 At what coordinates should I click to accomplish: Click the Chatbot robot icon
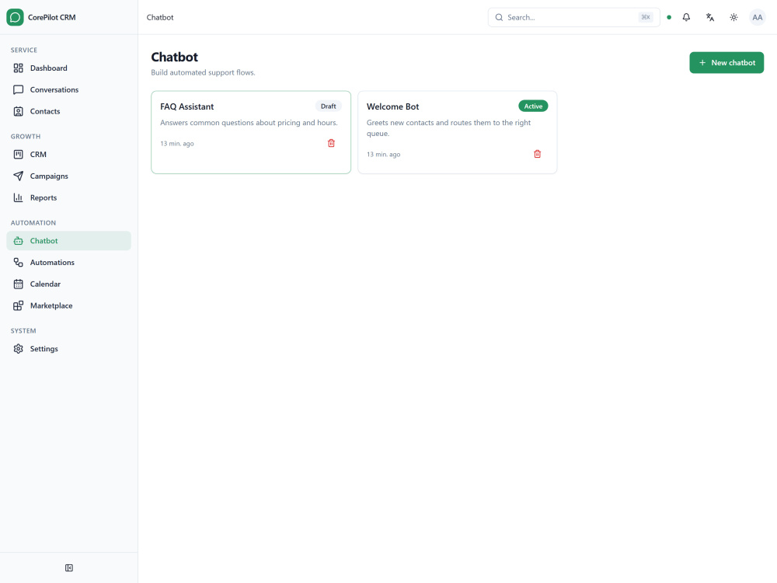(x=19, y=241)
